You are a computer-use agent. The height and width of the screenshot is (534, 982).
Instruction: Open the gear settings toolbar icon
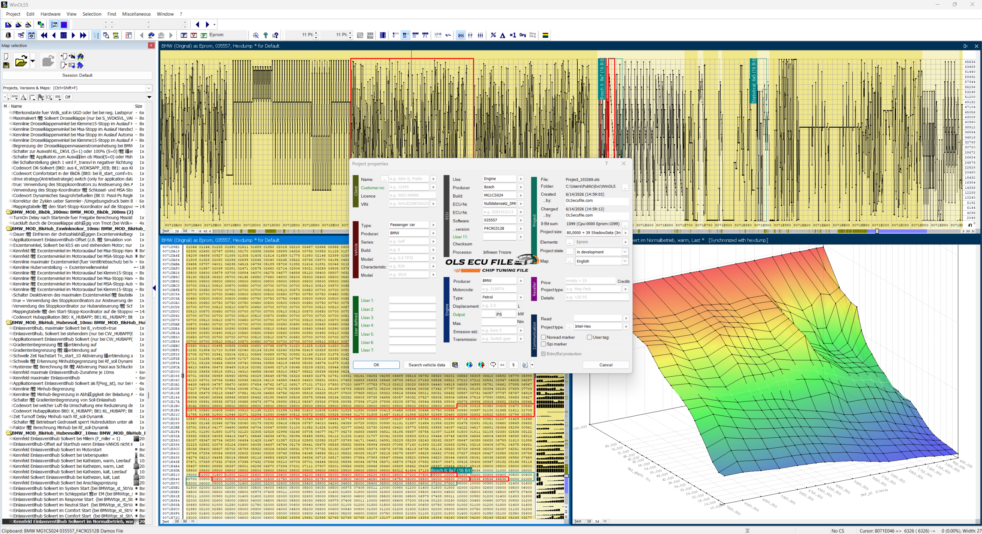(x=256, y=35)
